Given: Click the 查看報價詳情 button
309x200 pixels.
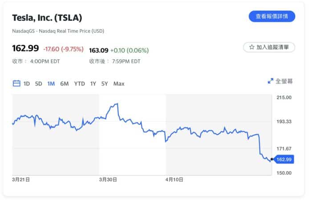Looking at the screenshot, I should (272, 16).
